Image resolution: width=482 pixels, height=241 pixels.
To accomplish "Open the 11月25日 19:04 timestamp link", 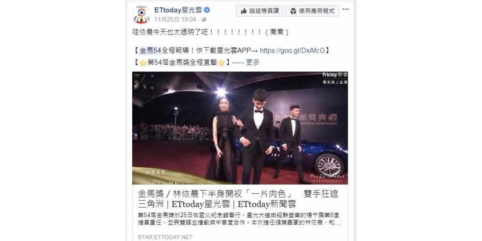I will (x=175, y=19).
